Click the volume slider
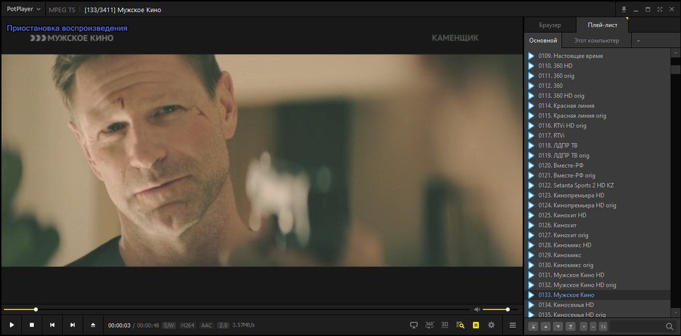Screen dimensions: 681x336 pos(500,309)
